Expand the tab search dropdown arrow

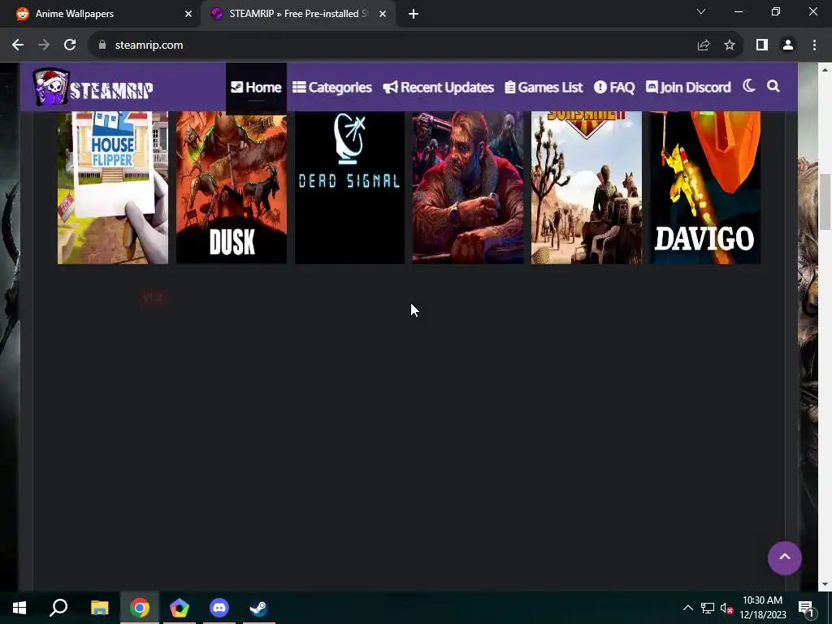(x=701, y=11)
